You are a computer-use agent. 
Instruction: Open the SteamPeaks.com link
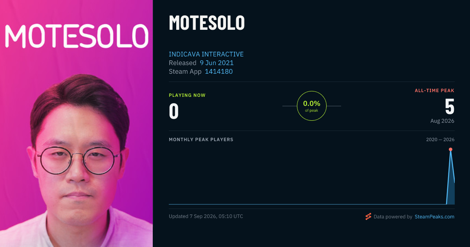tap(434, 216)
